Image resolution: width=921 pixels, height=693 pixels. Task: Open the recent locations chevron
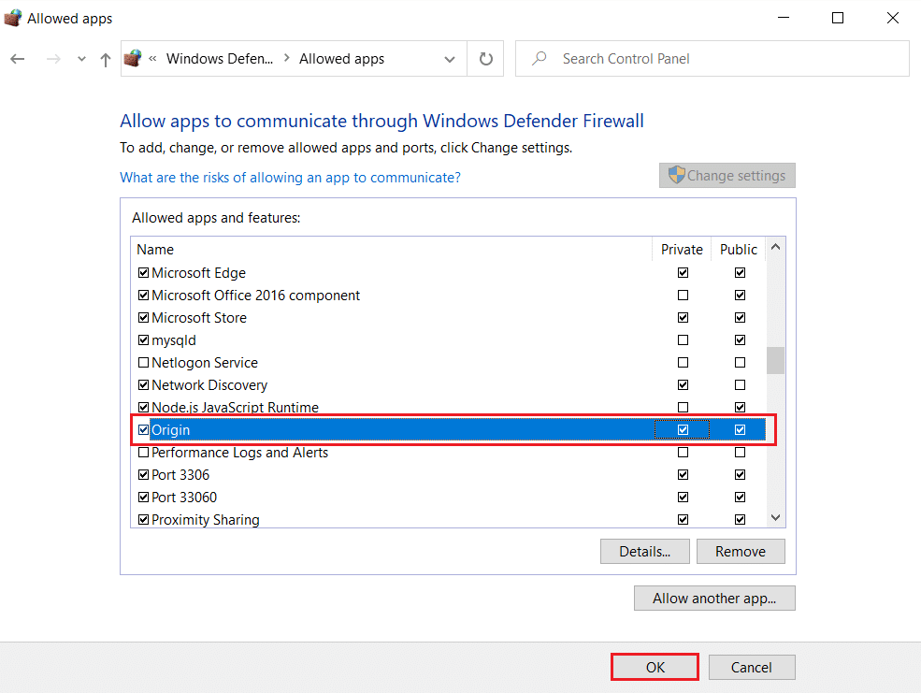[81, 59]
